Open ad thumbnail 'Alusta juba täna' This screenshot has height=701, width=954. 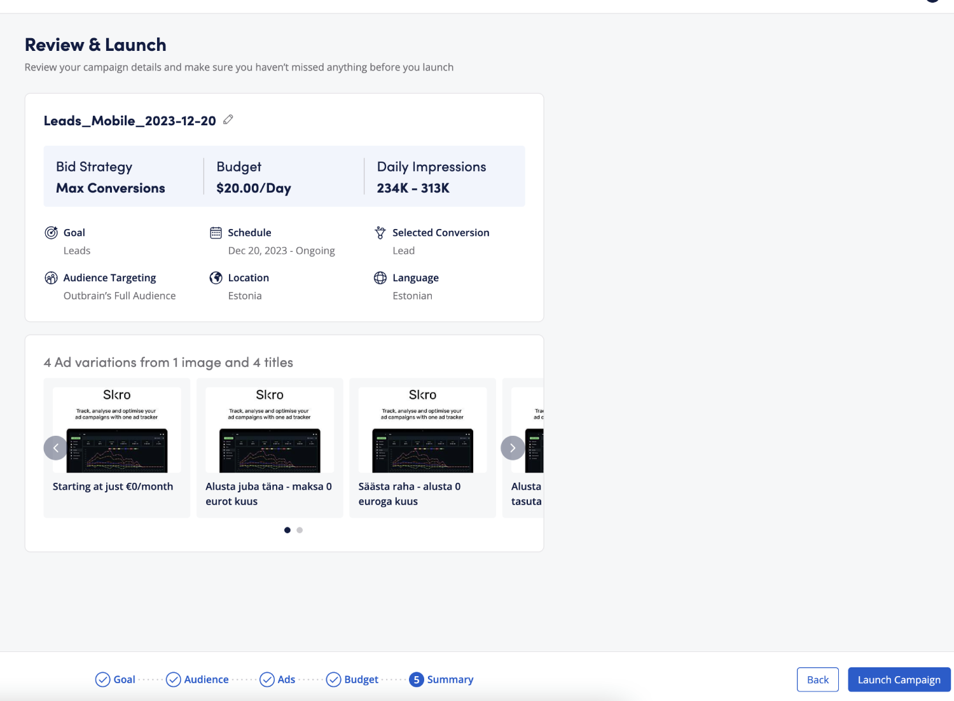270,430
